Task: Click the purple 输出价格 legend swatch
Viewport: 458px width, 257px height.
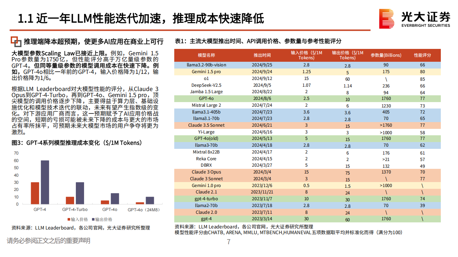Action: pyautogui.click(x=93, y=219)
